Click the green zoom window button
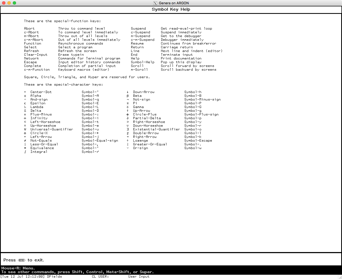Image resolution: width=342 pixels, height=279 pixels. coord(14,3)
